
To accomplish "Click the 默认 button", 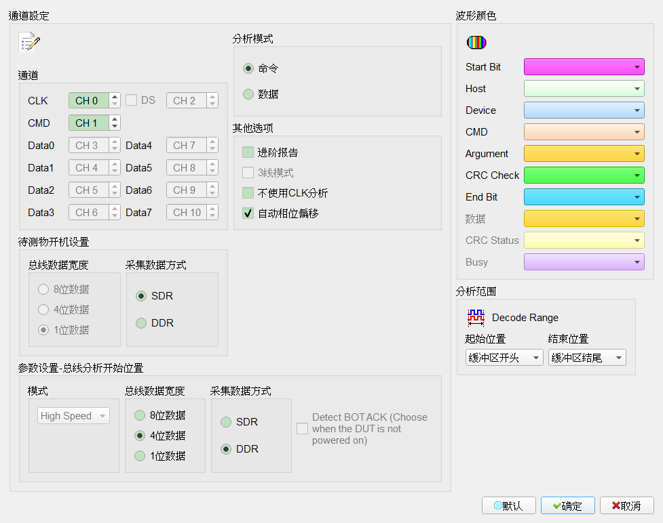I will click(x=509, y=505).
